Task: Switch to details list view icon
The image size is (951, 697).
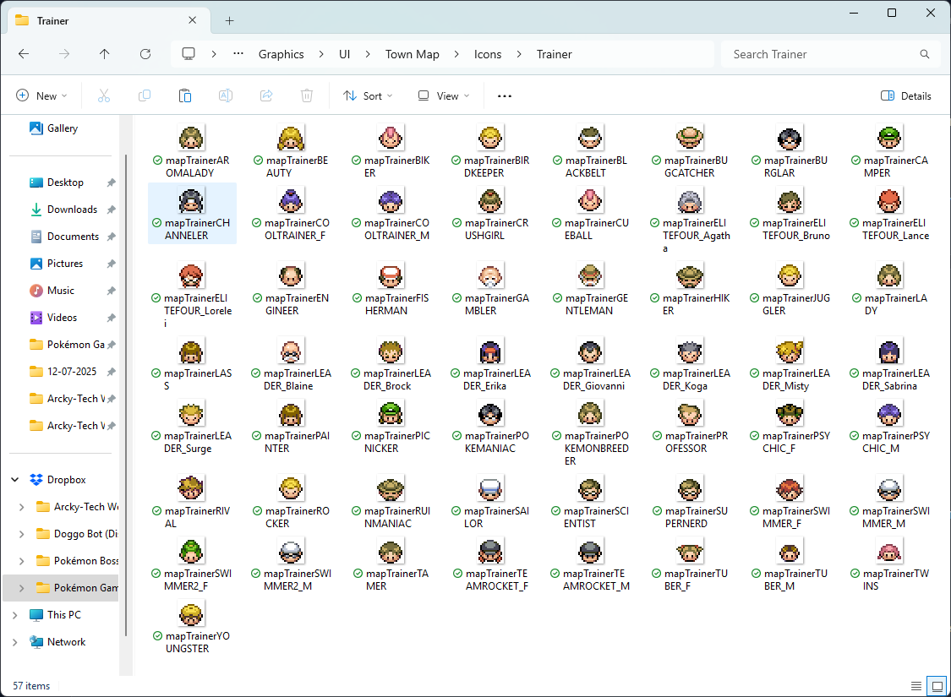Action: pyautogui.click(x=916, y=686)
